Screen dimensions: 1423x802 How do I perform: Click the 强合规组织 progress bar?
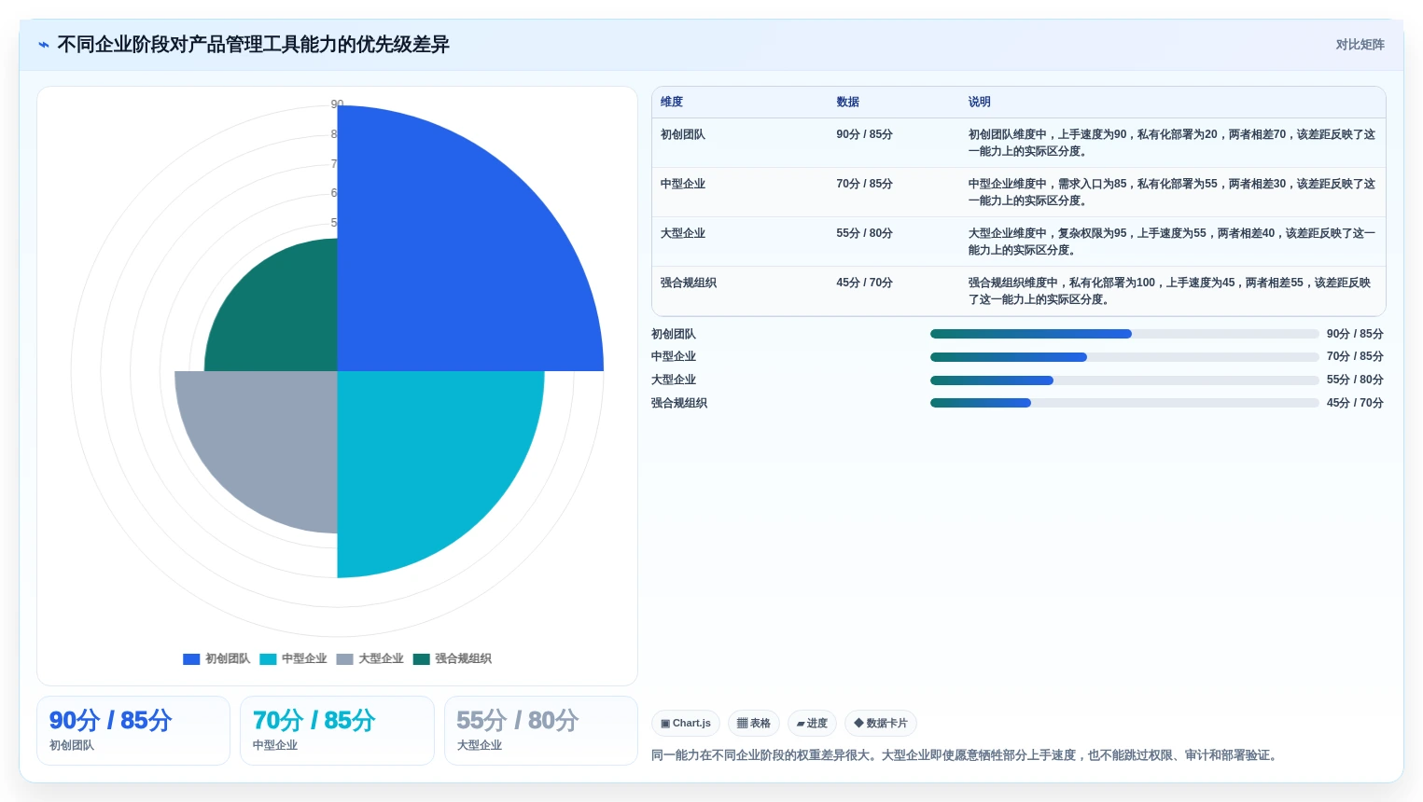pos(1124,403)
